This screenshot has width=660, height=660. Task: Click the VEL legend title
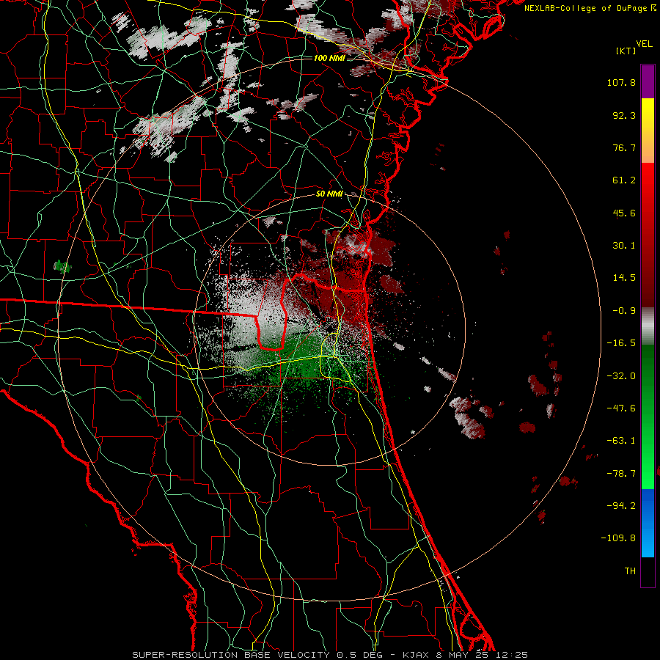coord(644,44)
